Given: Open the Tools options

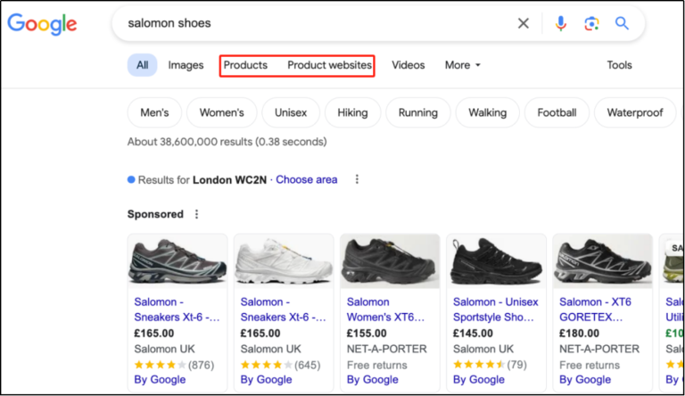Looking at the screenshot, I should (619, 65).
